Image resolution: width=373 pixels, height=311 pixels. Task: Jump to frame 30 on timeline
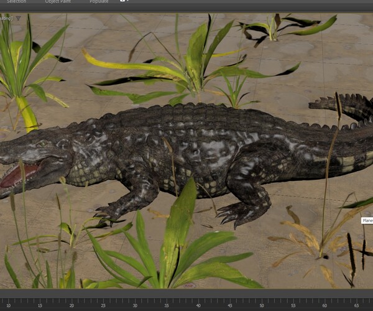(x=135, y=305)
